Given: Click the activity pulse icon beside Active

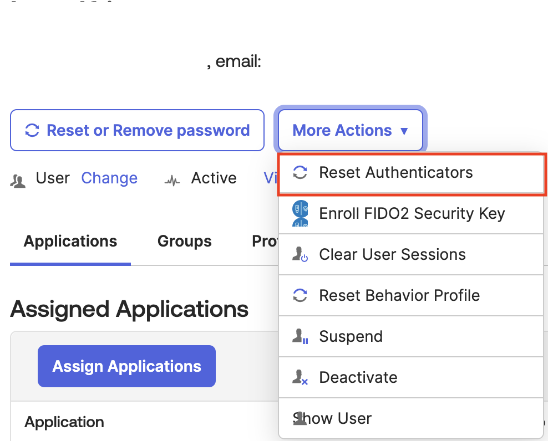Looking at the screenshot, I should pos(172,178).
